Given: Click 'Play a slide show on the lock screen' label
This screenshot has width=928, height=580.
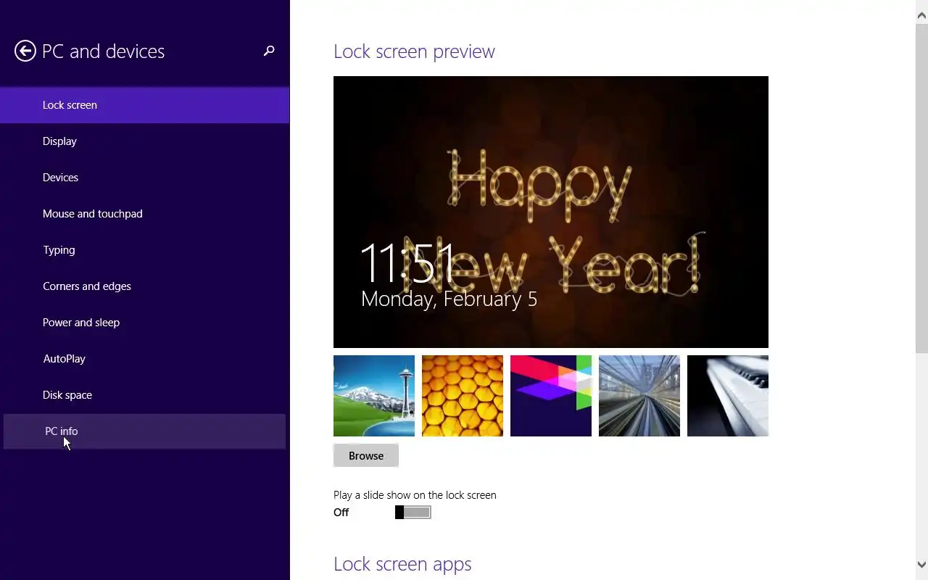Looking at the screenshot, I should click(x=415, y=495).
